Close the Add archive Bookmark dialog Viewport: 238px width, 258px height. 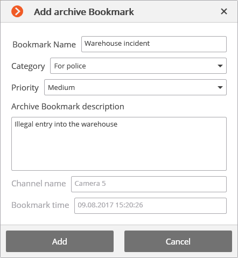coord(224,11)
